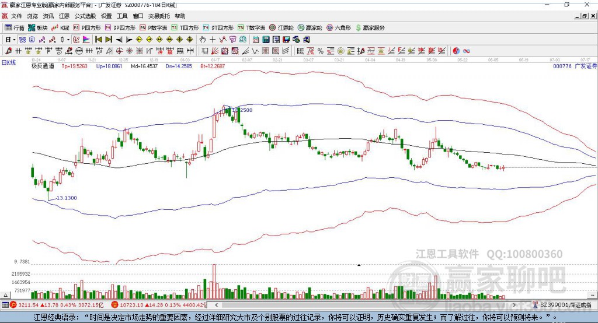Image resolution: width=598 pixels, height=323 pixels.
Task: Open the 公式选股 menu
Action: [x=85, y=16]
